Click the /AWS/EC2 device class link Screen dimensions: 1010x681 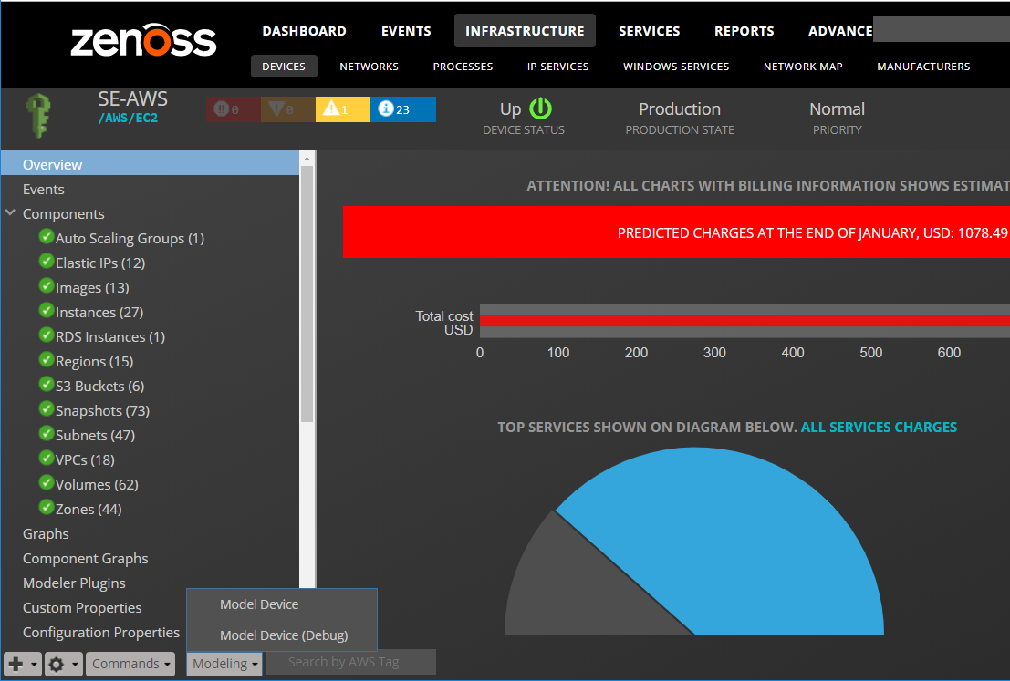pyautogui.click(x=128, y=118)
